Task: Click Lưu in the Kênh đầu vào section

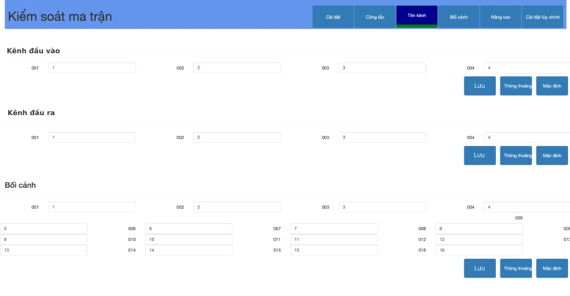Action: 479,86
